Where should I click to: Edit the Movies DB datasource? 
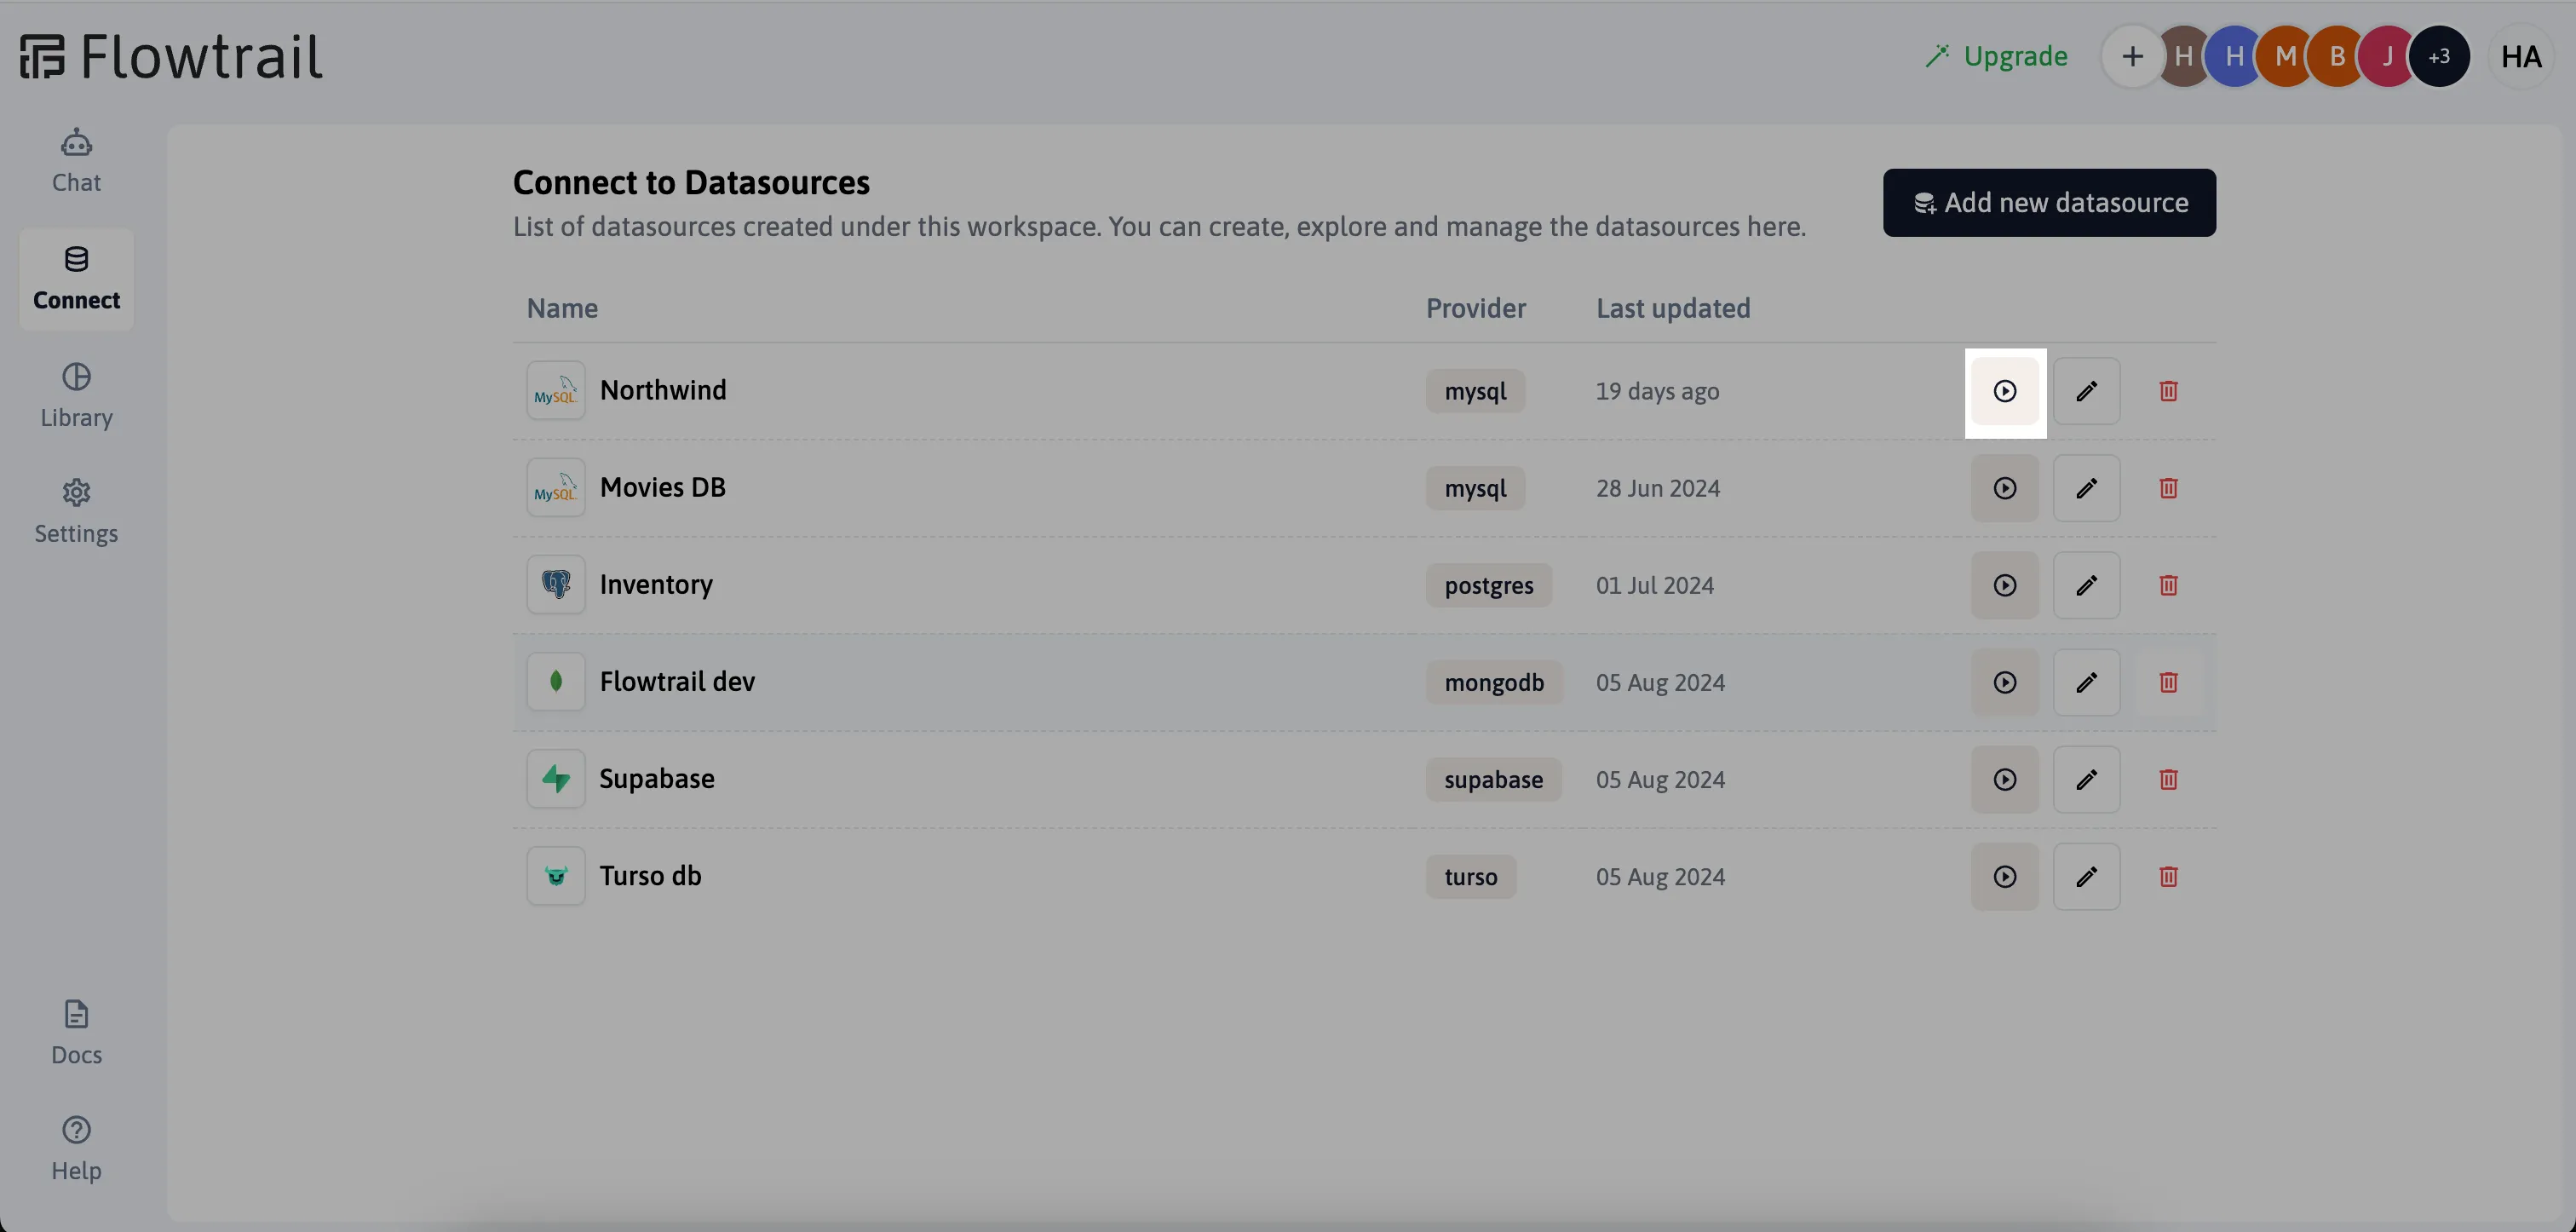(2086, 488)
